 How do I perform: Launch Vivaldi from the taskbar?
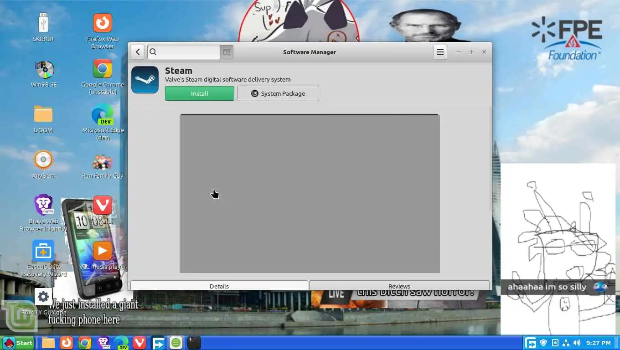click(139, 343)
